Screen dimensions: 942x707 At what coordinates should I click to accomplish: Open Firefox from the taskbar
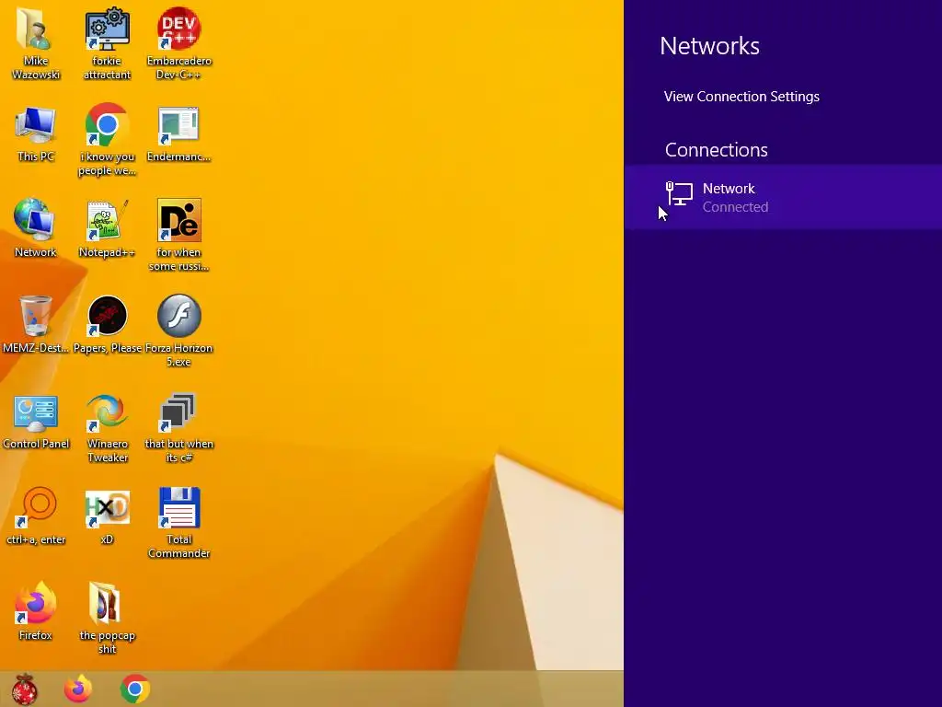click(78, 689)
